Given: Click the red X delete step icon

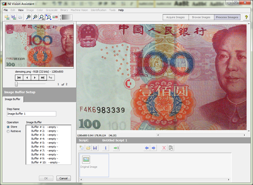Looking at the screenshot, I should [164, 148].
